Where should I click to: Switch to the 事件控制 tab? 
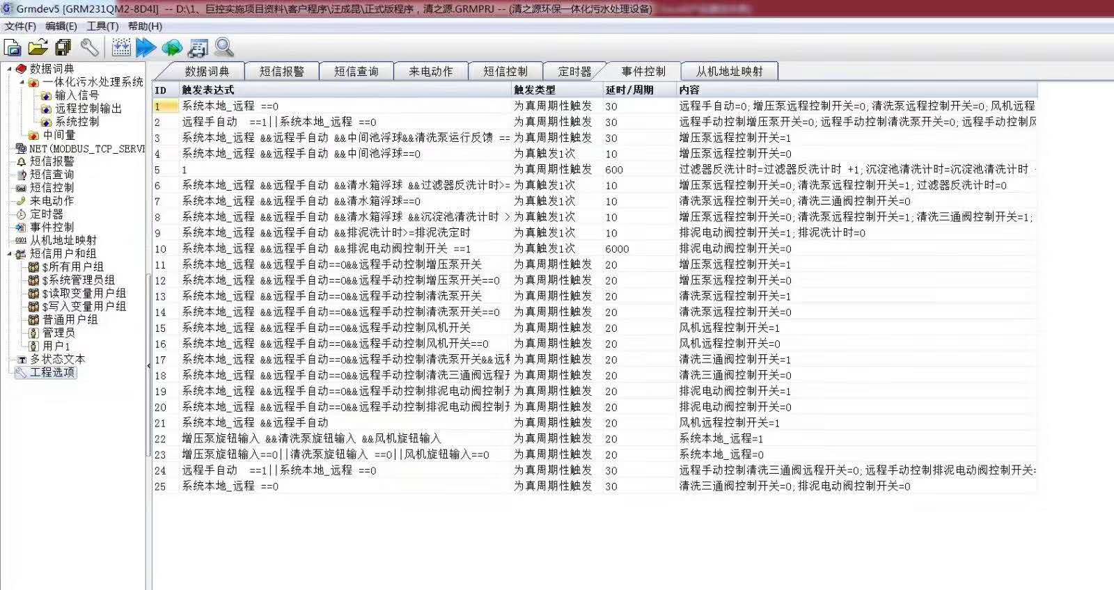pyautogui.click(x=643, y=72)
